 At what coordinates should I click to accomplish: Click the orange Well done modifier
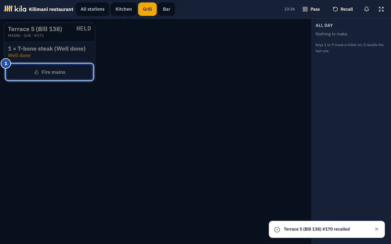click(x=19, y=55)
